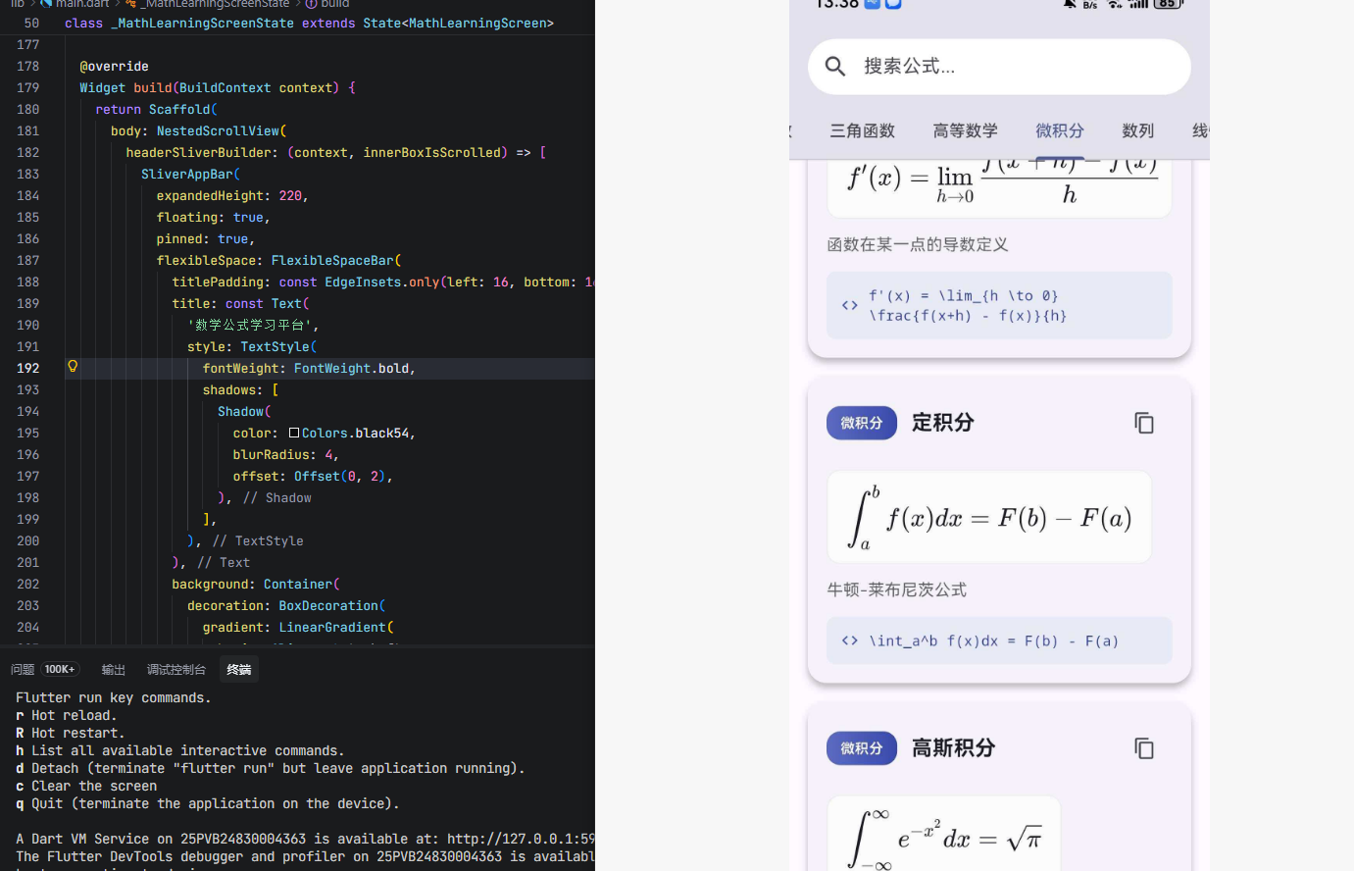Click the lightbulb quick-fix icon on line 192
This screenshot has width=1354, height=871.
pos(73,366)
